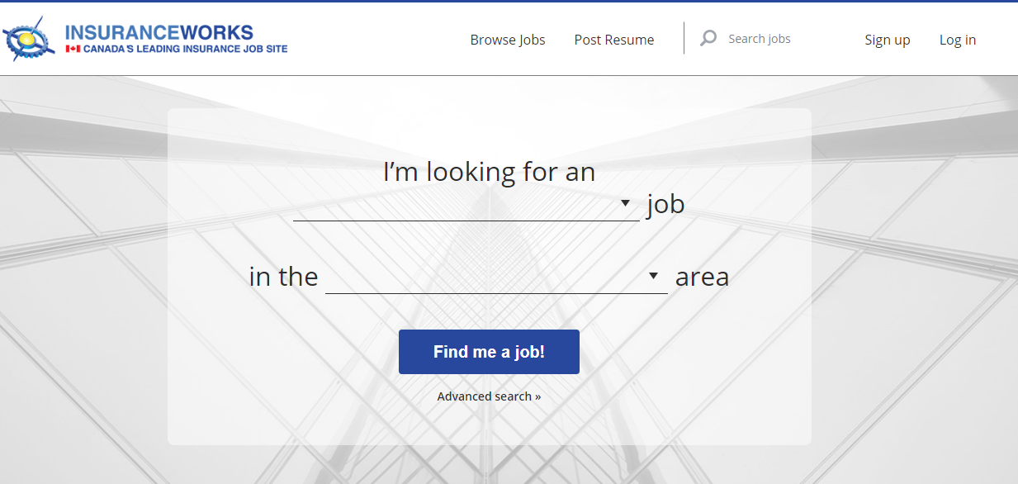Click the INSURANCEWORKS wordmark text
Viewport: 1018px width, 484px height.
click(x=159, y=32)
